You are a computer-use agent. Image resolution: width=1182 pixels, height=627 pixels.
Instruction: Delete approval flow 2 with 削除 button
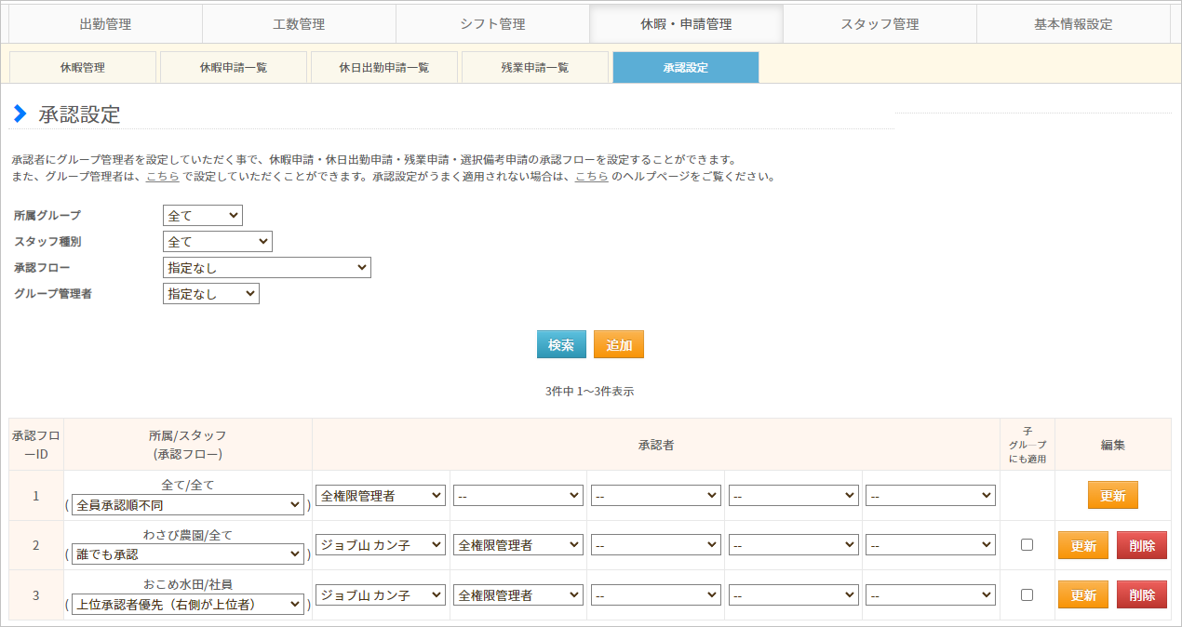coord(1141,545)
